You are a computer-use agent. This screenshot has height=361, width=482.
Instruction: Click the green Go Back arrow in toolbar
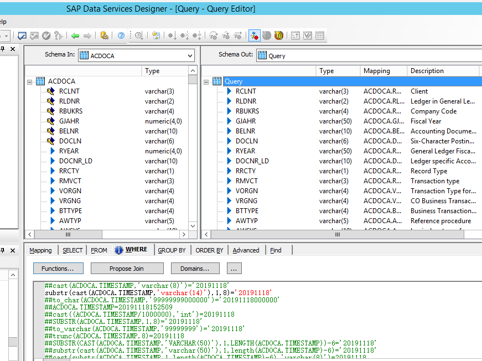click(75, 35)
